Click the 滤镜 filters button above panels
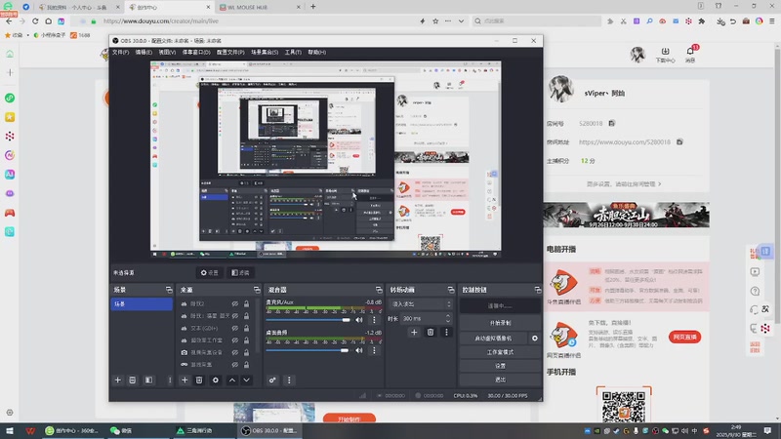This screenshot has width=781, height=439. point(240,273)
